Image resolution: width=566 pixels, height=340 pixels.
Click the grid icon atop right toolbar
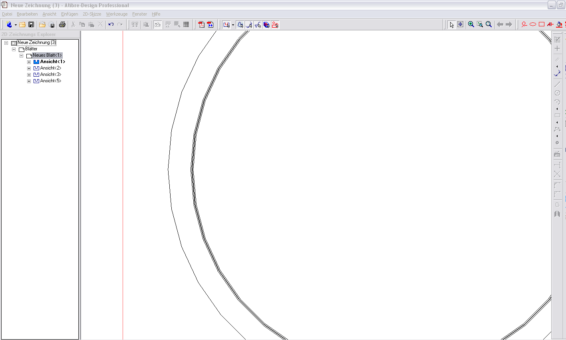pyautogui.click(x=557, y=40)
